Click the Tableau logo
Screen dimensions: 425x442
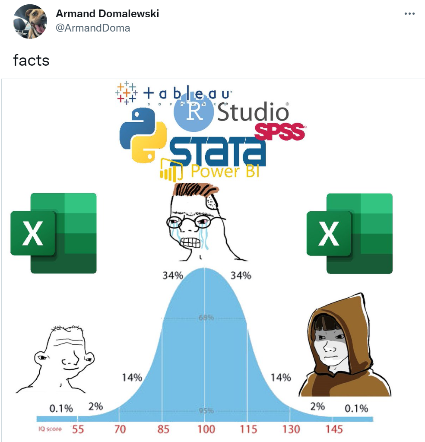click(174, 93)
